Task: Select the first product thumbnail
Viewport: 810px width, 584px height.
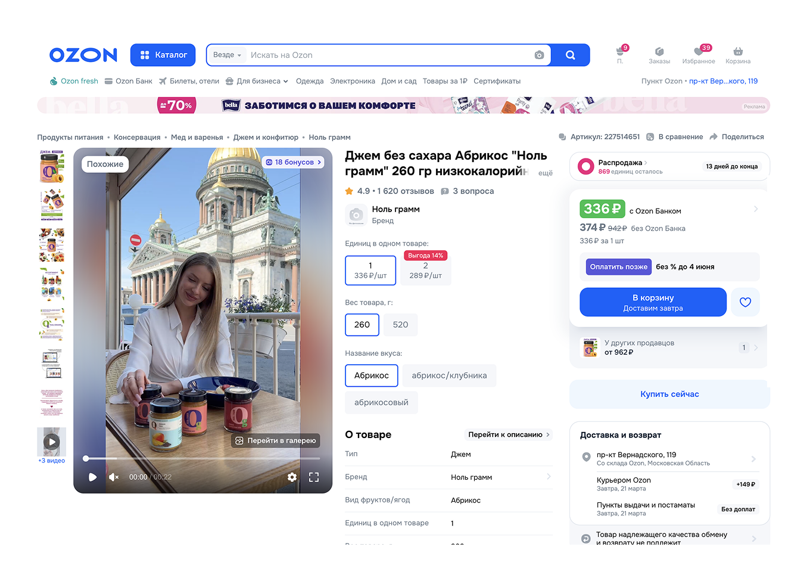Action: pyautogui.click(x=52, y=166)
